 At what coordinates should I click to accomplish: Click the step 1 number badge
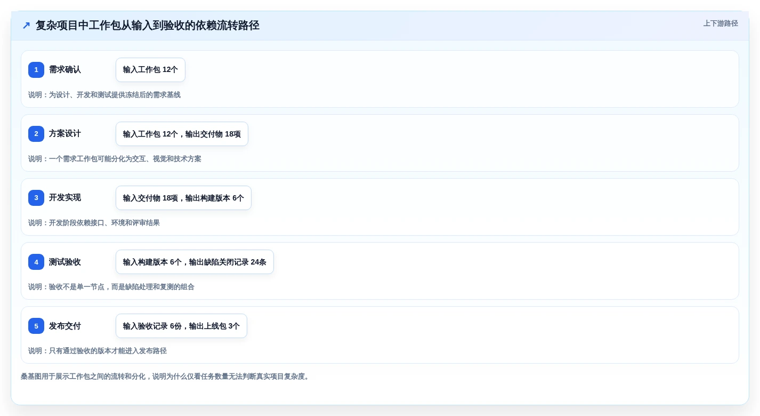coord(36,70)
